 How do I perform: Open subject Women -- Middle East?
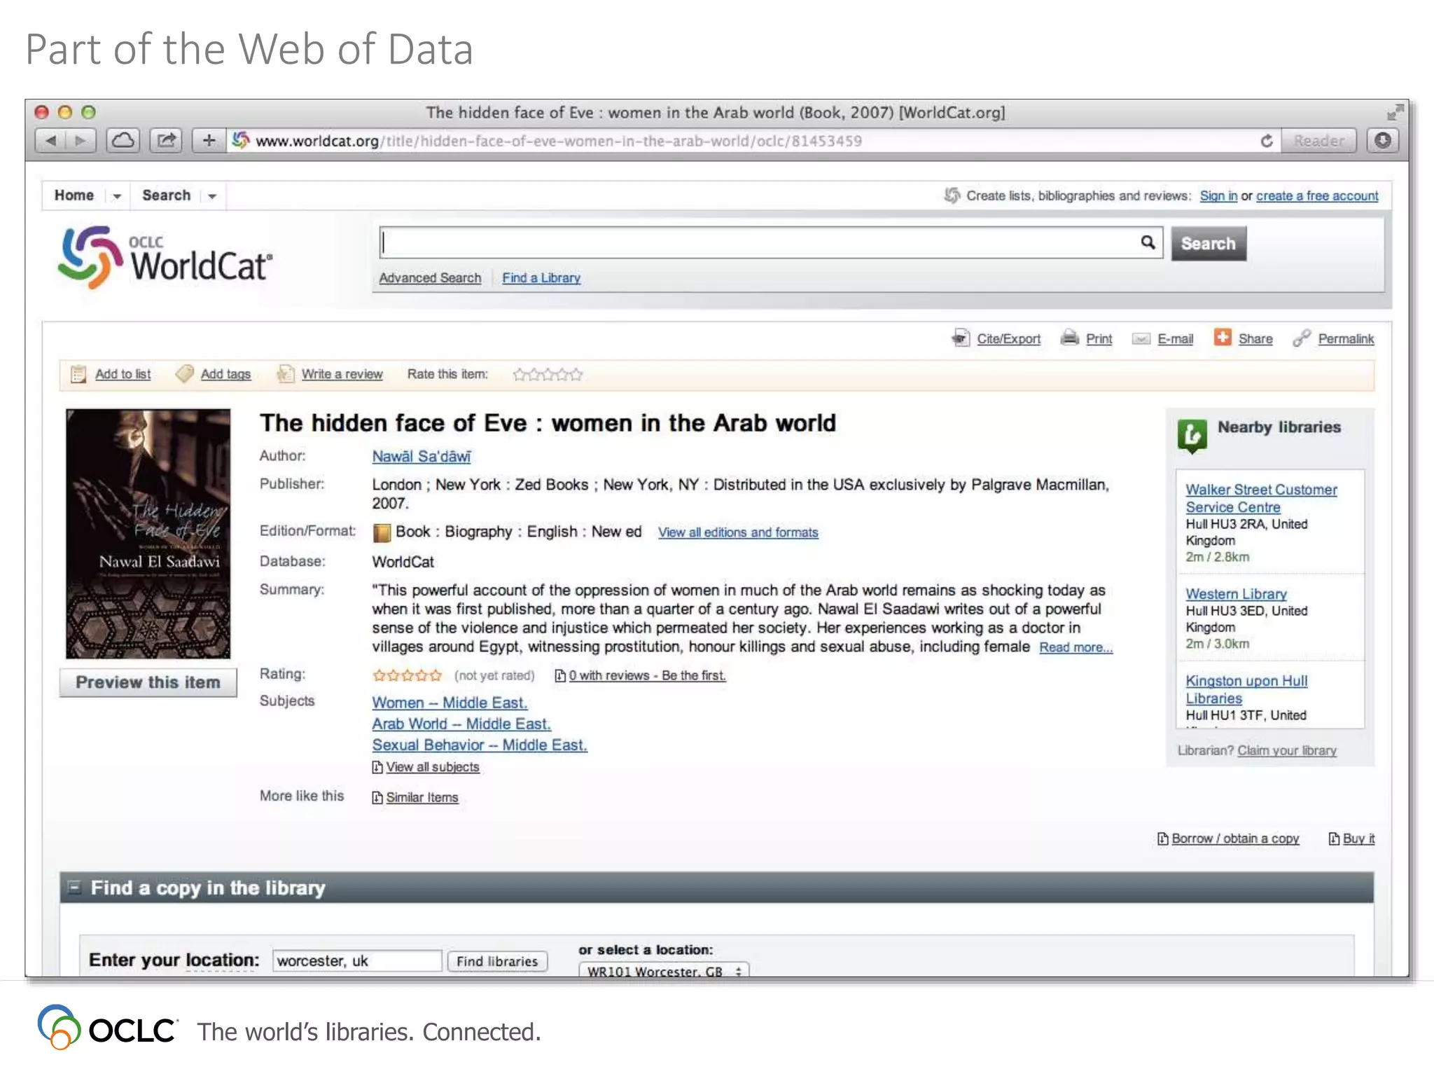(x=450, y=703)
